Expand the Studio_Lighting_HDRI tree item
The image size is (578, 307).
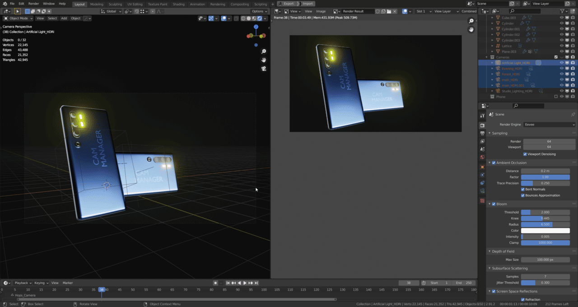[x=492, y=91]
